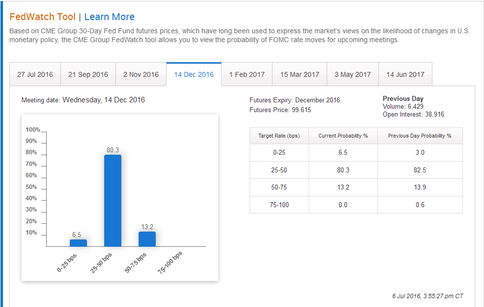Image resolution: width=484 pixels, height=307 pixels.
Task: Click the 13.2 current probability table cell
Action: click(343, 187)
